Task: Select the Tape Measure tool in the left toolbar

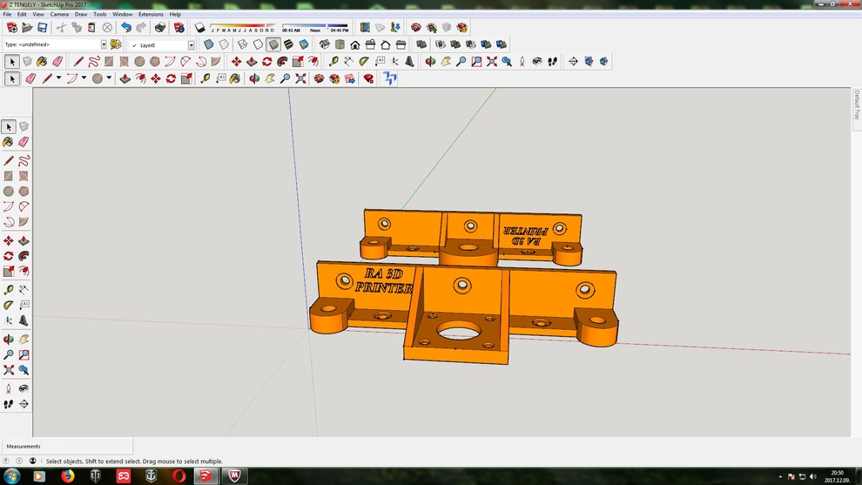Action: point(9,289)
